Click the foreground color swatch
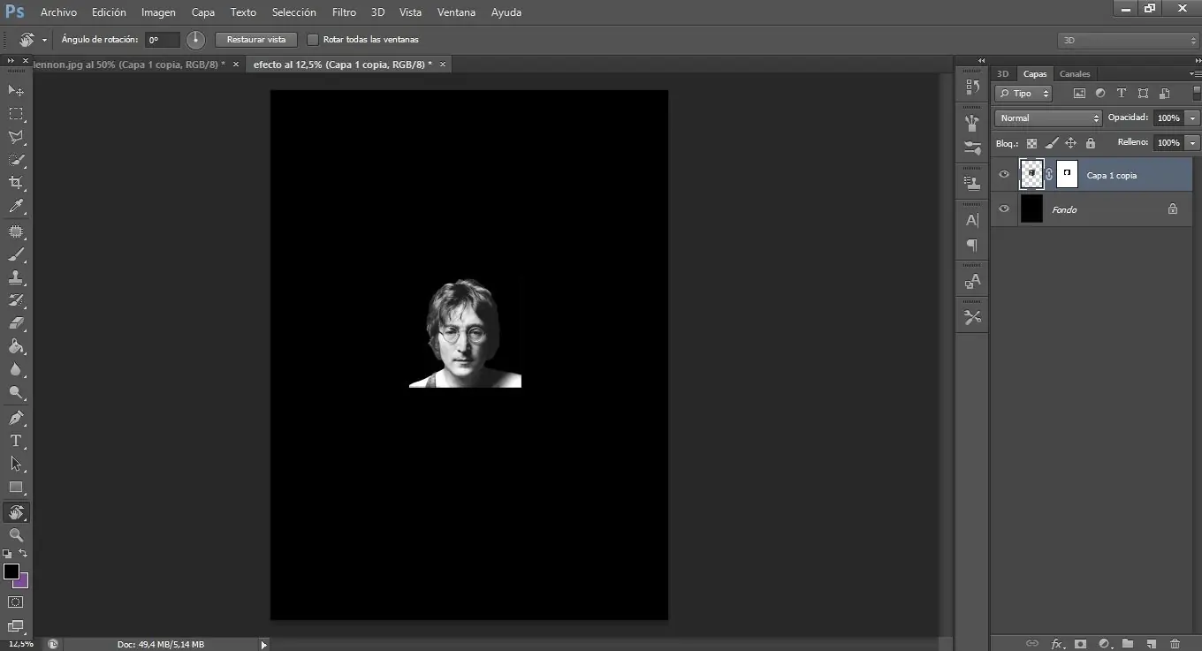The image size is (1202, 651). click(x=11, y=572)
